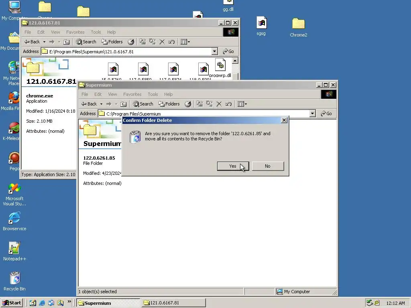
Task: Select Notepad++ desktop shortcut
Action: tap(15, 251)
